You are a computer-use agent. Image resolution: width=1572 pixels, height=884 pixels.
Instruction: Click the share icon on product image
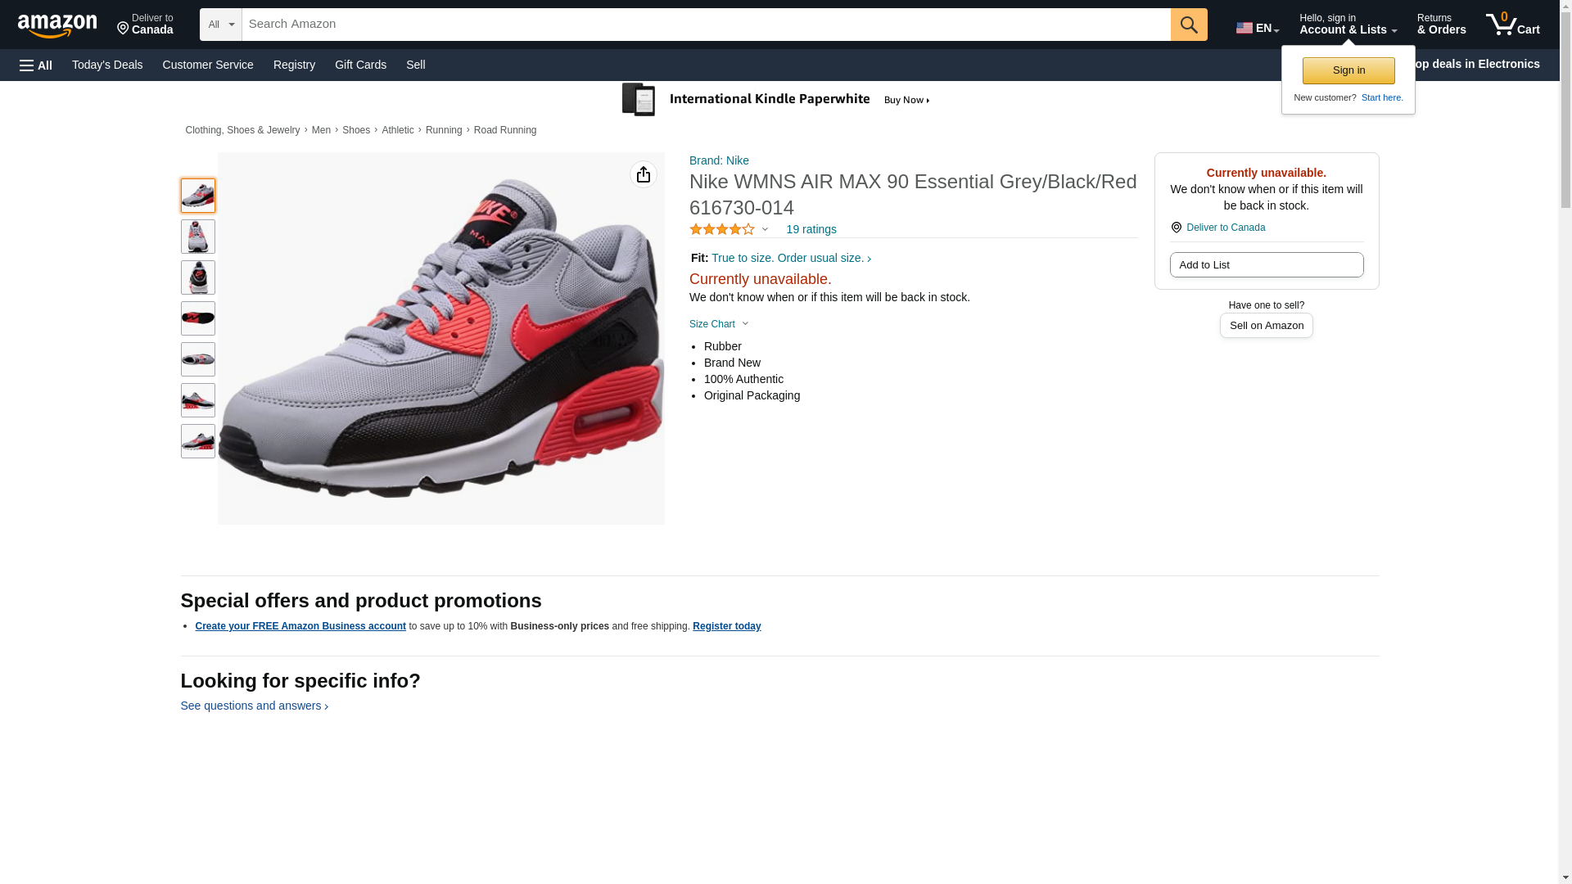(644, 174)
